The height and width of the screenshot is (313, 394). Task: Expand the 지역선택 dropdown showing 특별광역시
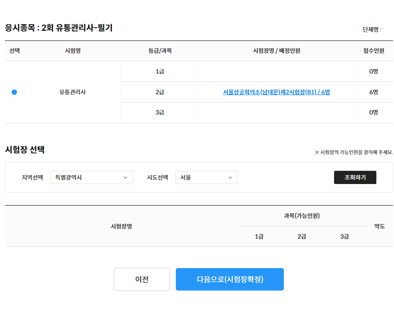click(92, 177)
